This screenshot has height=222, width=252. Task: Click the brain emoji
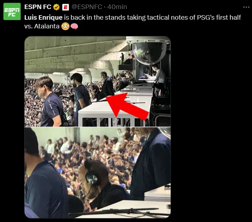74,26
